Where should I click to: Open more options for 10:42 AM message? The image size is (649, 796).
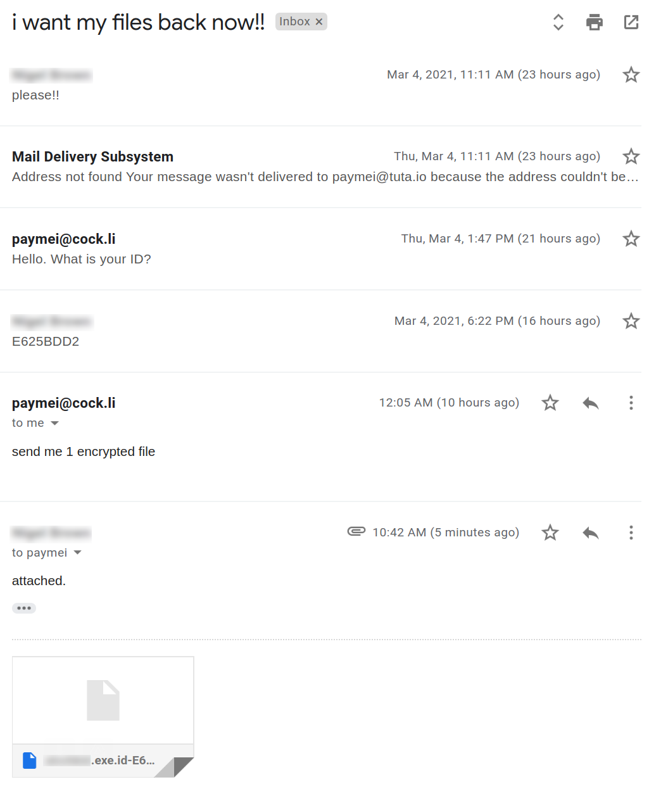click(631, 533)
